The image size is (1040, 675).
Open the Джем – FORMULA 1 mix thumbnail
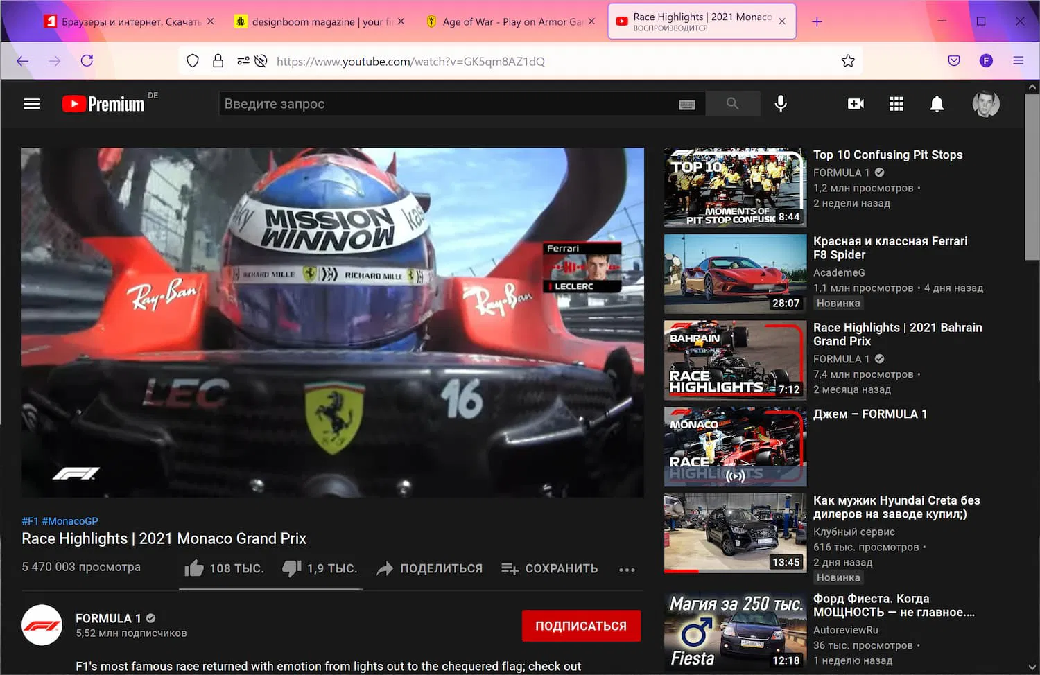(x=735, y=446)
